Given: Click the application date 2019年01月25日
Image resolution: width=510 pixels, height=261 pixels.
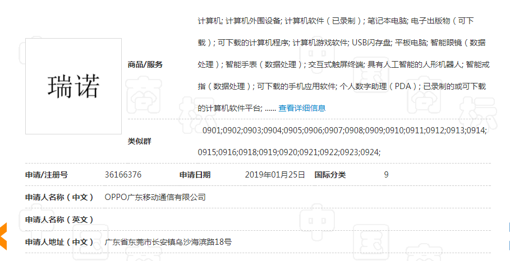Looking at the screenshot, I should 275,175.
